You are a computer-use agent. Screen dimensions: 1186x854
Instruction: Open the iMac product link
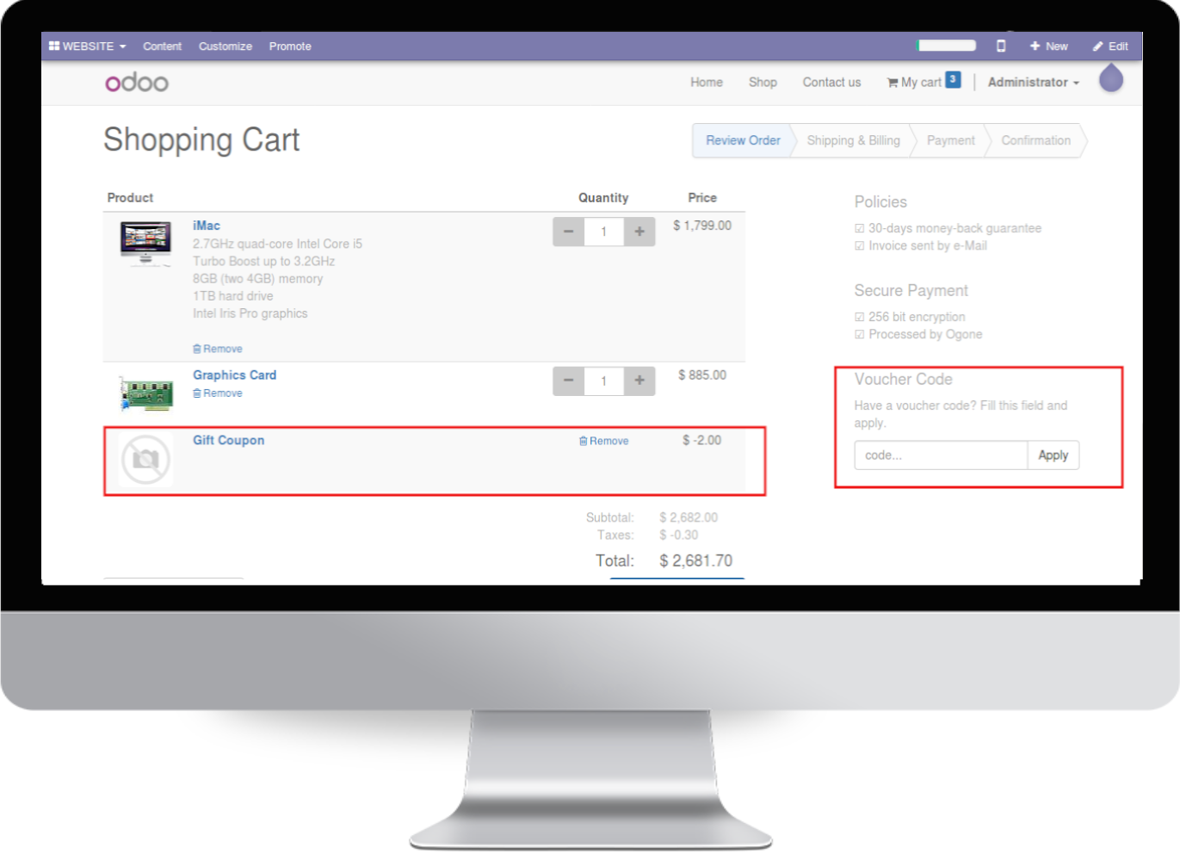pyautogui.click(x=207, y=226)
